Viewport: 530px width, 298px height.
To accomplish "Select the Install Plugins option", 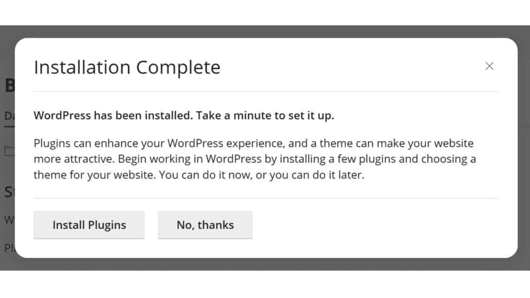I will [x=89, y=225].
